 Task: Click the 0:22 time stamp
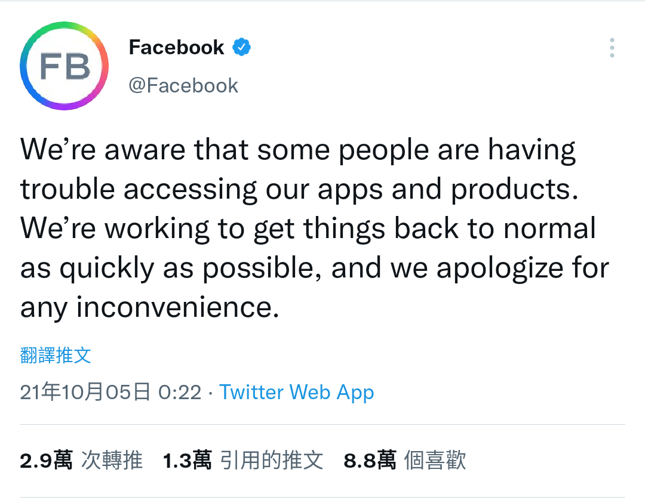tap(180, 392)
